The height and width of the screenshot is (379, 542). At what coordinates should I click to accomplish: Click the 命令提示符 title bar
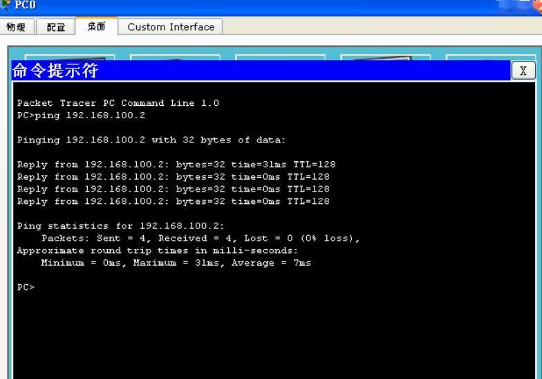point(261,71)
